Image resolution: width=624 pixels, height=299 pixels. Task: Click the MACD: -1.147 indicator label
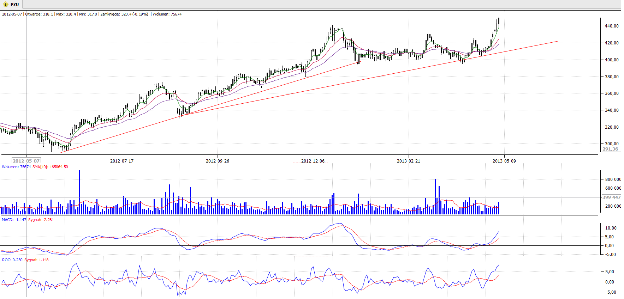click(14, 220)
